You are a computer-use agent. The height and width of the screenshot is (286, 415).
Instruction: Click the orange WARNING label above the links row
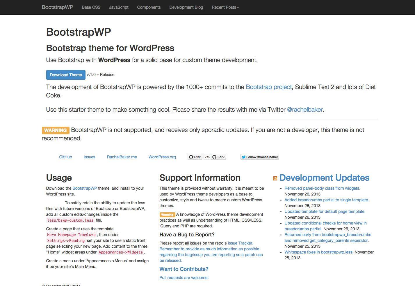pos(56,130)
